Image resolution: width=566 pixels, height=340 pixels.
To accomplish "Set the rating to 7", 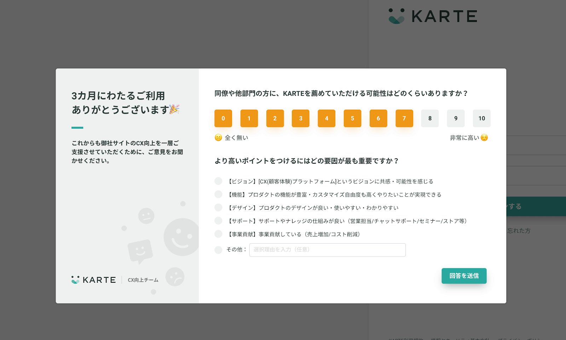I will (404, 118).
